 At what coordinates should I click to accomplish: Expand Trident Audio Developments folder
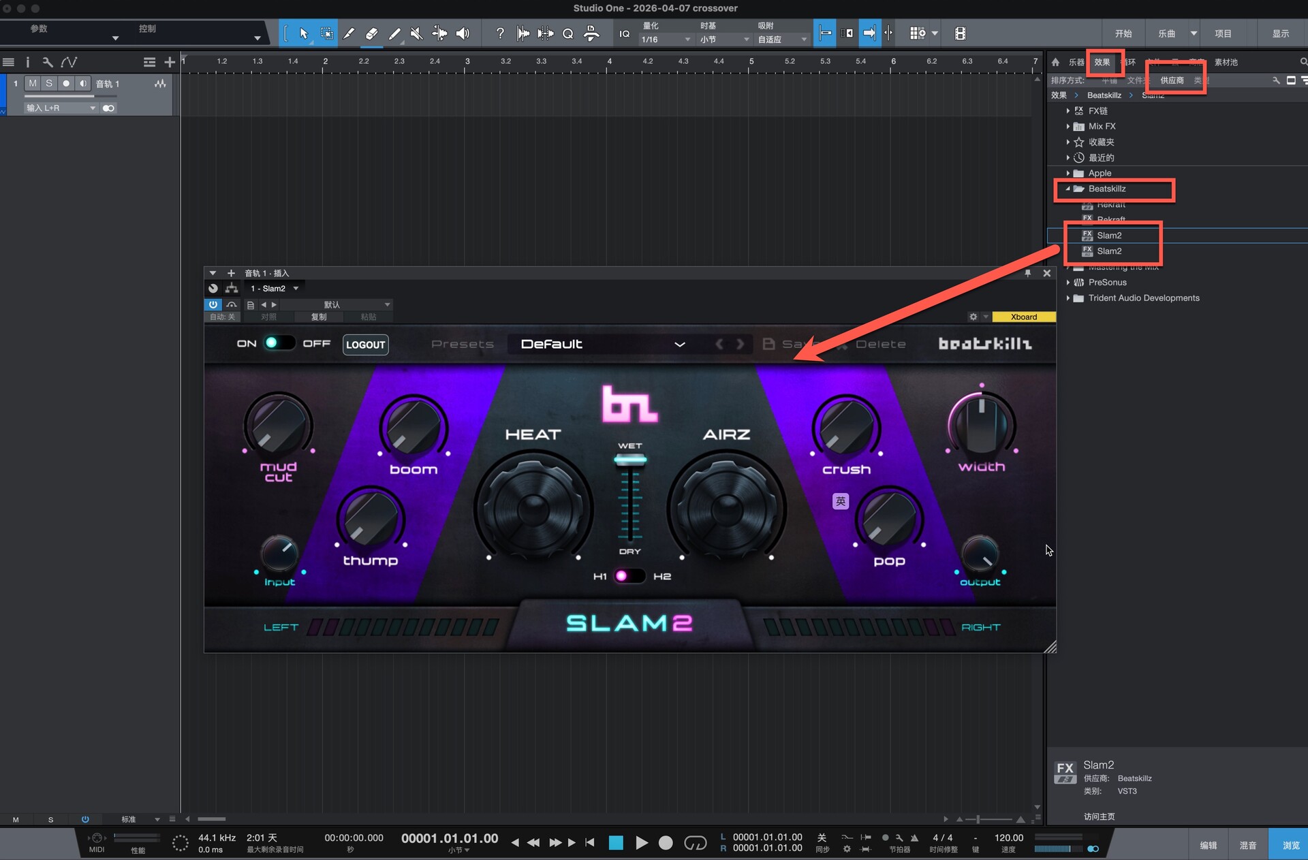tap(1068, 298)
